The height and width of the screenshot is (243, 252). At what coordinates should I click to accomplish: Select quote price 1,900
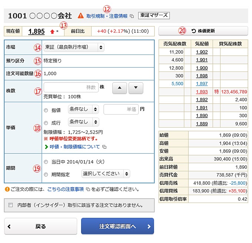click(202, 68)
